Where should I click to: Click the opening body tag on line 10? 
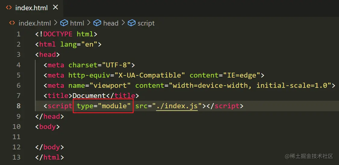click(x=48, y=127)
